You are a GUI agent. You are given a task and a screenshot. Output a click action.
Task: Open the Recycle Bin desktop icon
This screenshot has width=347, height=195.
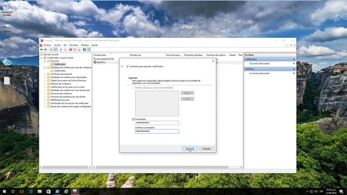tap(7, 9)
